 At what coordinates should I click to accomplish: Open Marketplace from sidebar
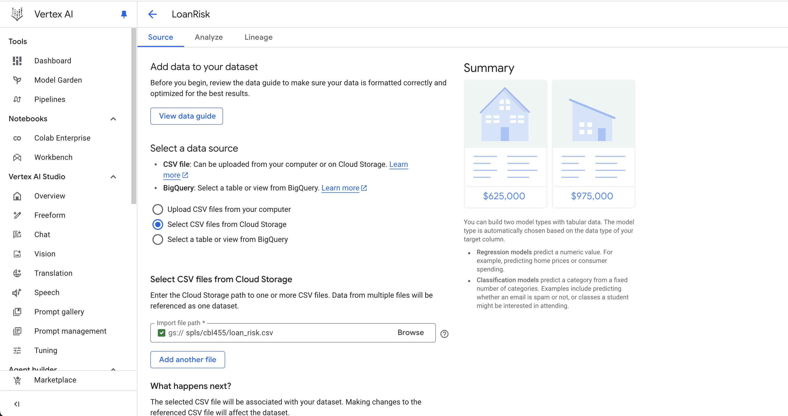55,380
